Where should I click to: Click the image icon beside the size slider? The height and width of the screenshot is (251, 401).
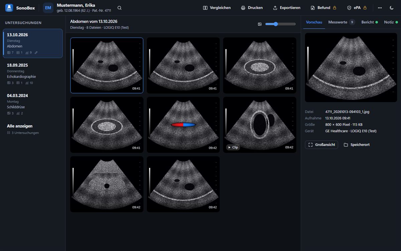point(260,24)
